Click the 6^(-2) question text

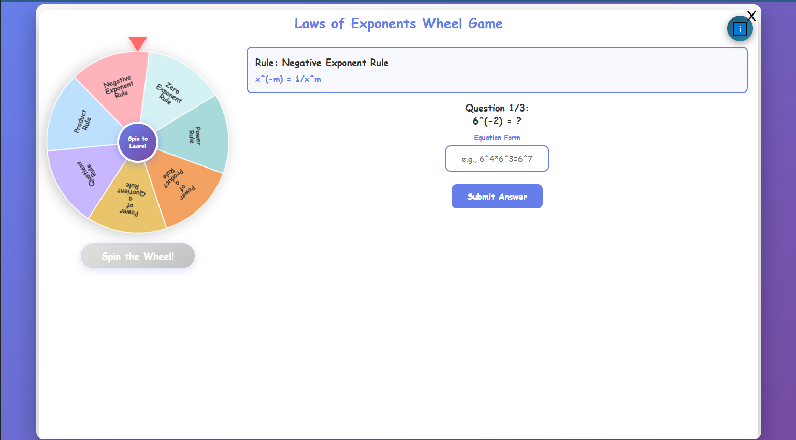pyautogui.click(x=497, y=121)
